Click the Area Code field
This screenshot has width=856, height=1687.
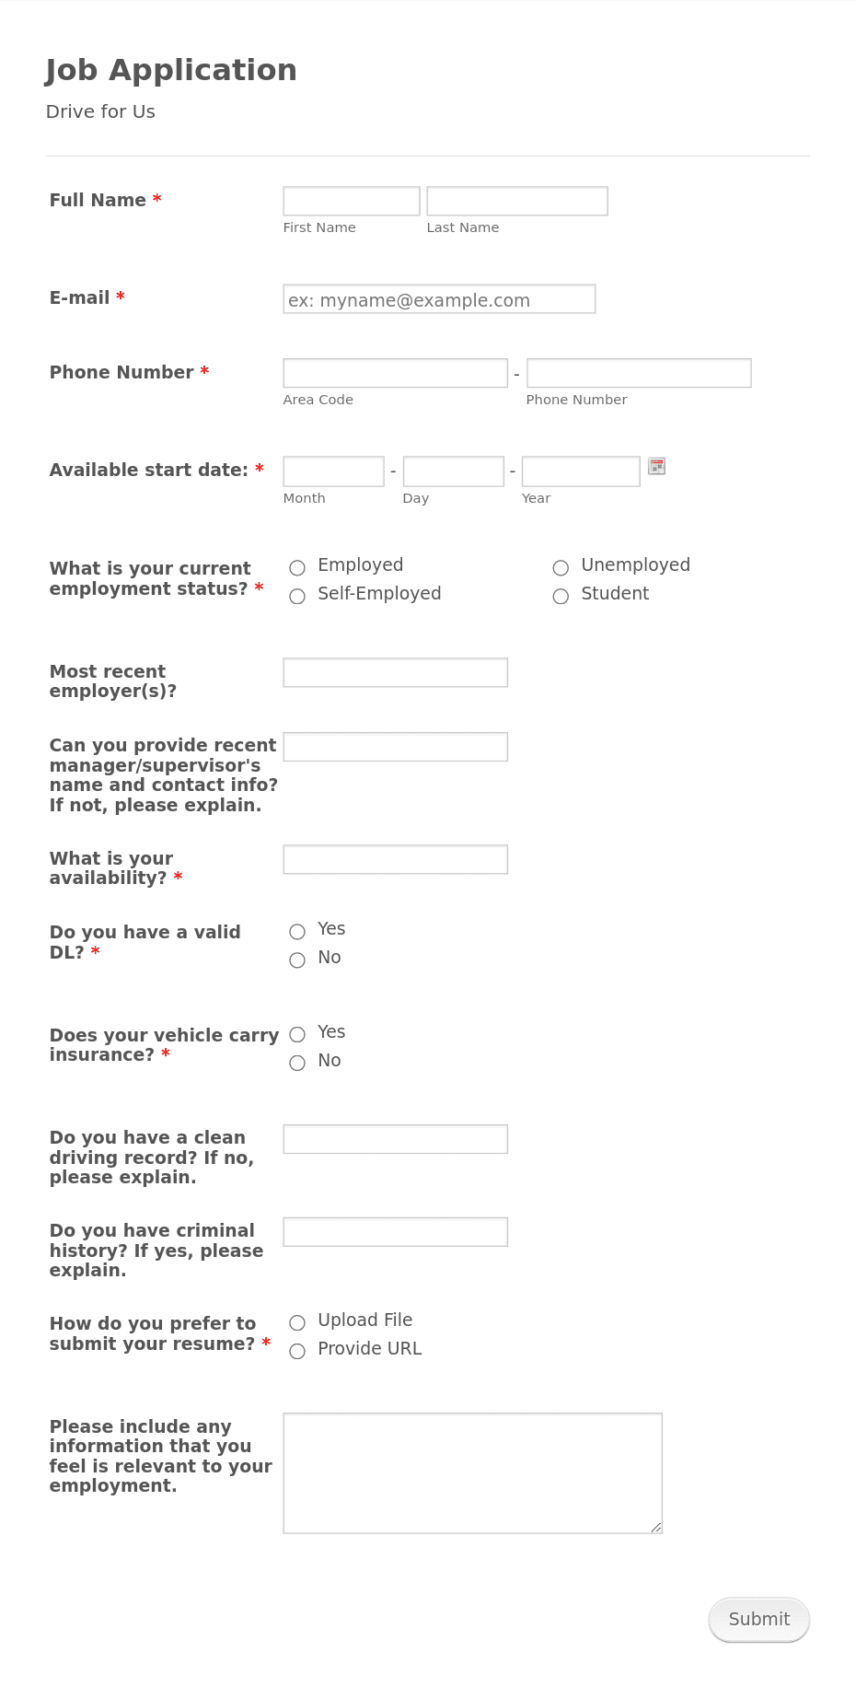395,372
